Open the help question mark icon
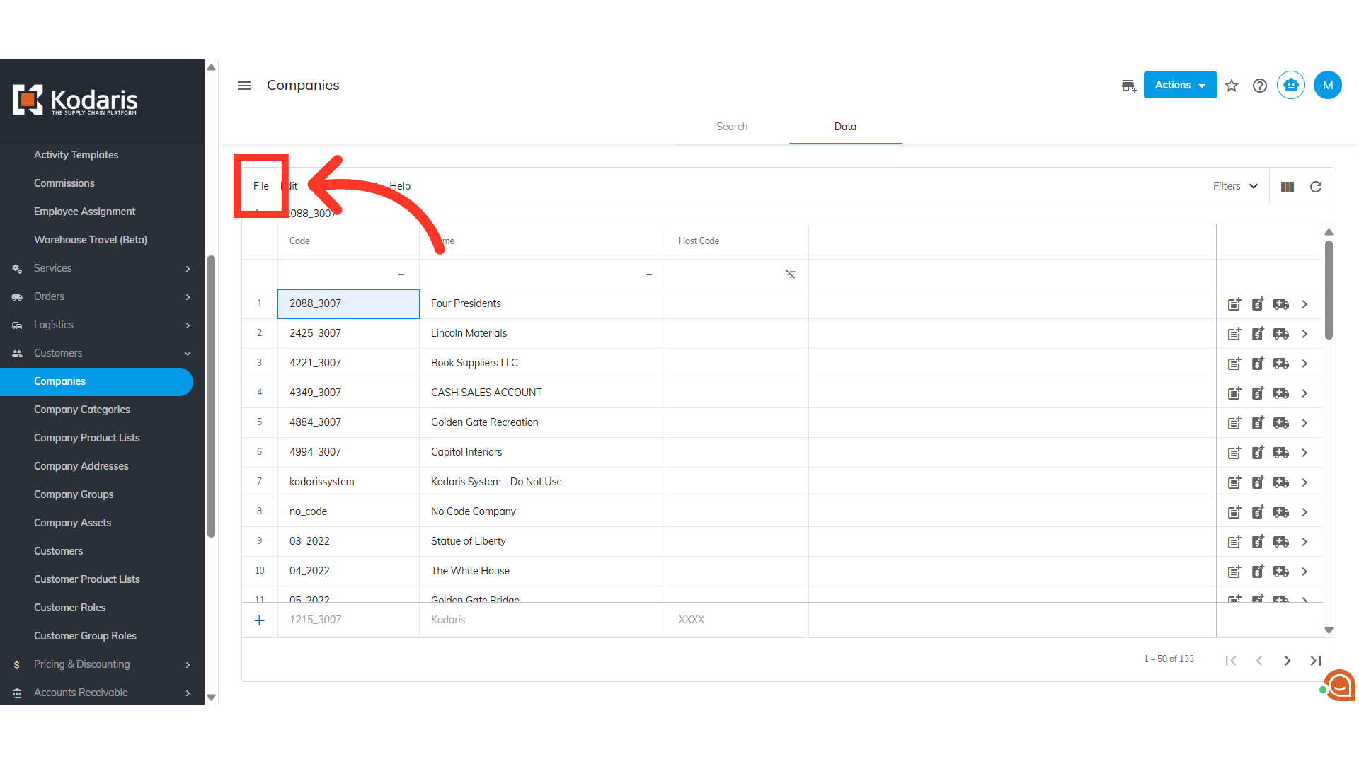Viewport: 1359px width, 764px height. pyautogui.click(x=1260, y=86)
